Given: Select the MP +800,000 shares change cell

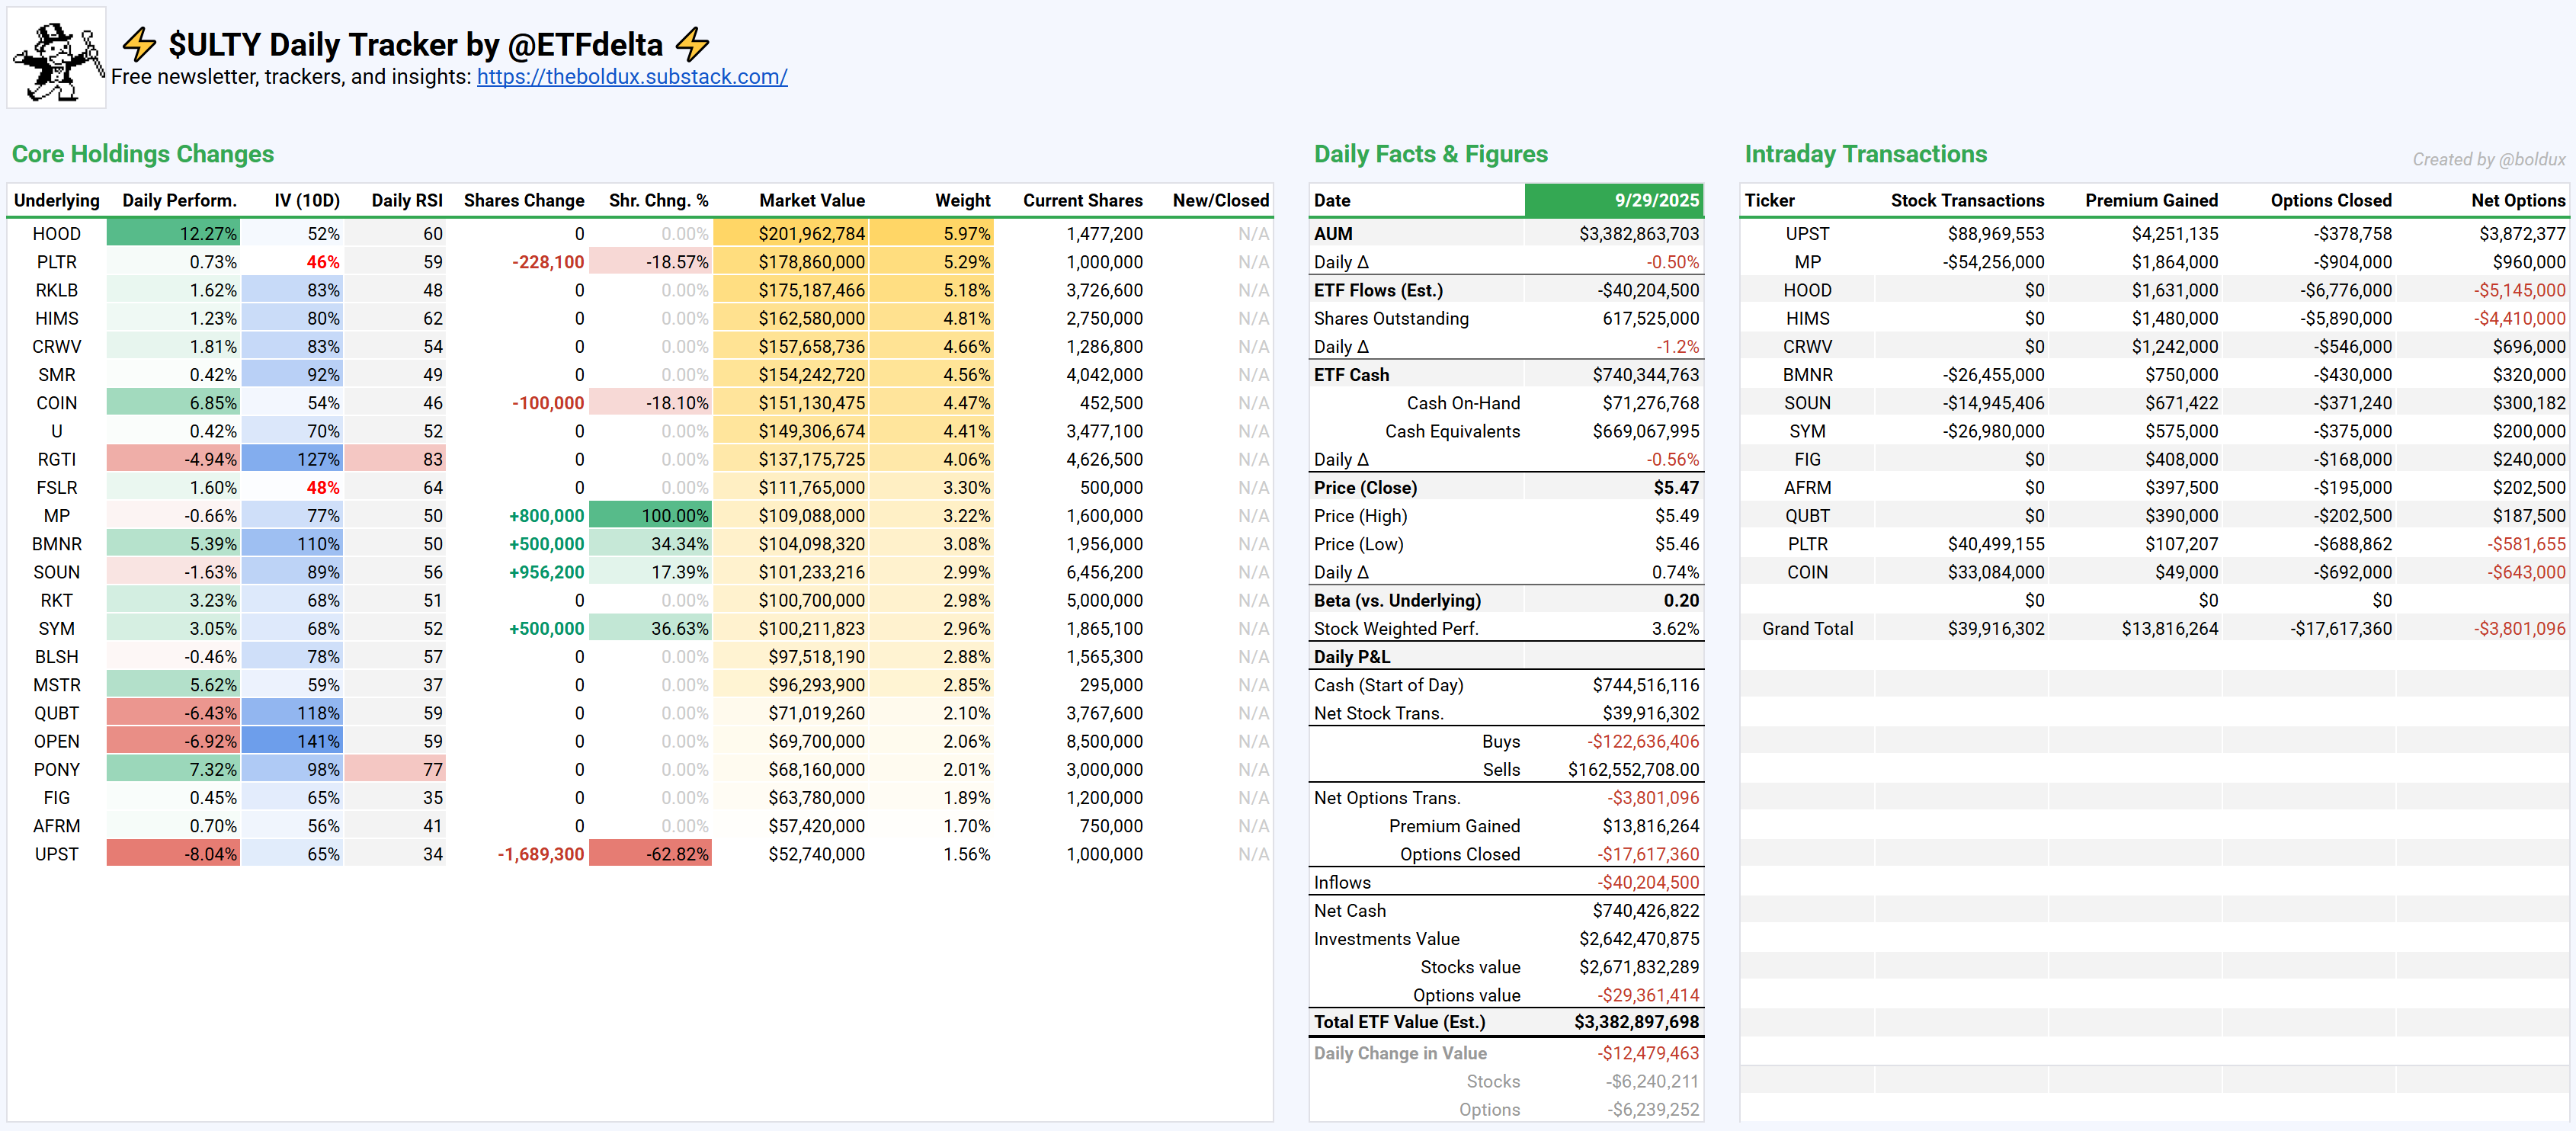Looking at the screenshot, I should tap(546, 516).
